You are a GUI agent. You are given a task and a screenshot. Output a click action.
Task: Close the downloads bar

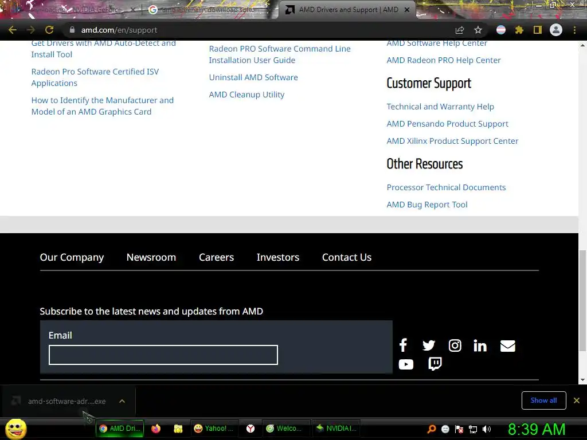577,400
